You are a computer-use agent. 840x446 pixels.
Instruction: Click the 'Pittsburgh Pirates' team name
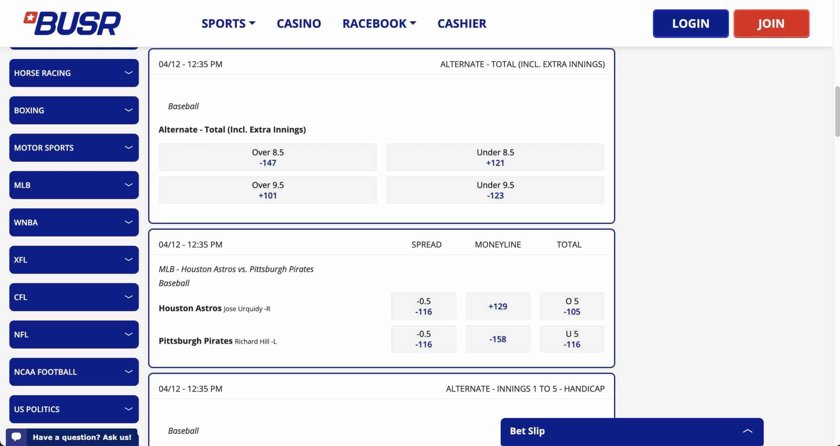196,341
